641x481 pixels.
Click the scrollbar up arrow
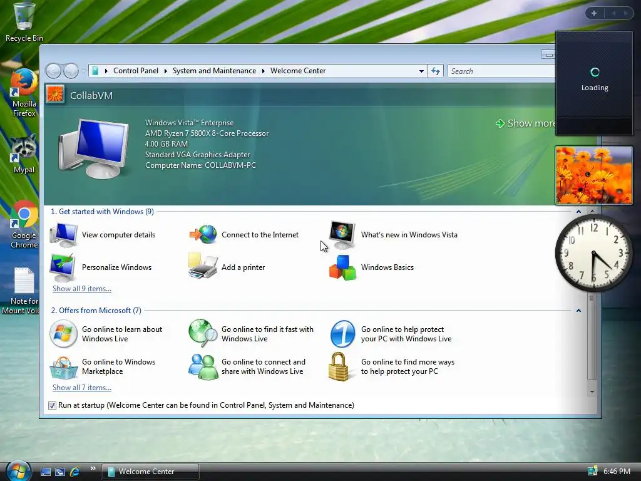(x=592, y=212)
